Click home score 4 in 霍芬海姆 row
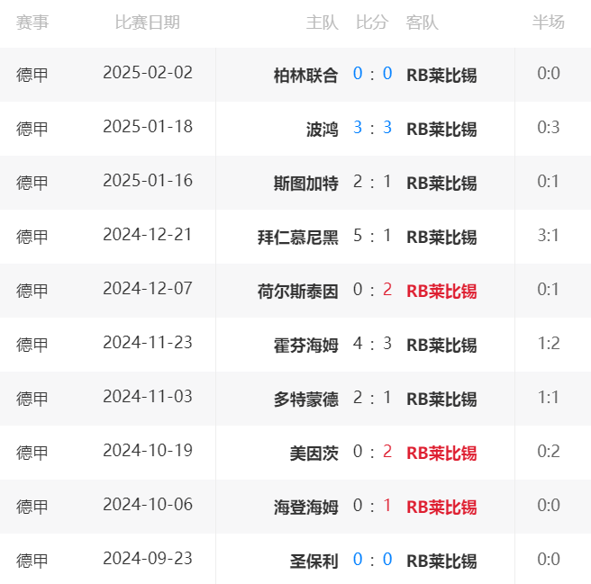 point(358,344)
